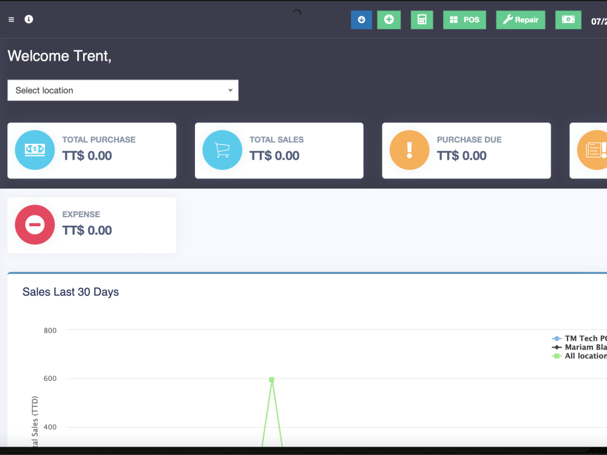607x455 pixels.
Task: Click the Expense minus icon
Action: tap(35, 225)
